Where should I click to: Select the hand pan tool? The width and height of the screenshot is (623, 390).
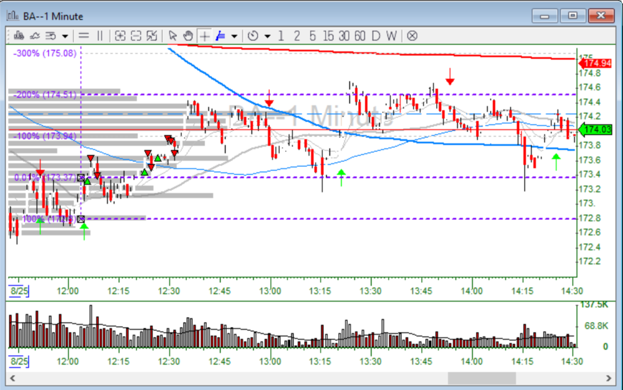188,36
